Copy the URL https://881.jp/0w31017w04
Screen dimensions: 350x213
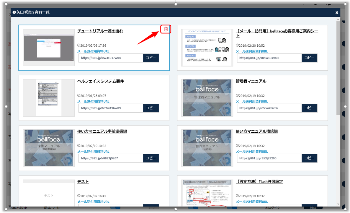click(x=151, y=58)
